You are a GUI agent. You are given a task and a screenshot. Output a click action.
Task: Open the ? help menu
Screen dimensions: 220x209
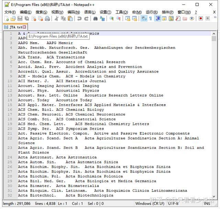pyautogui.click(x=196, y=12)
